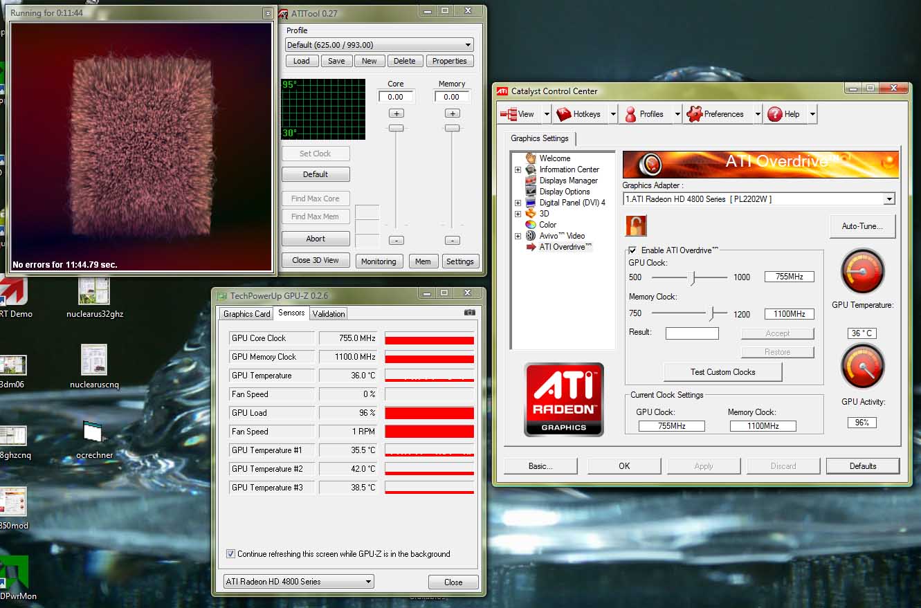This screenshot has width=921, height=608.
Task: Select Information Center in the tree
Action: click(569, 169)
